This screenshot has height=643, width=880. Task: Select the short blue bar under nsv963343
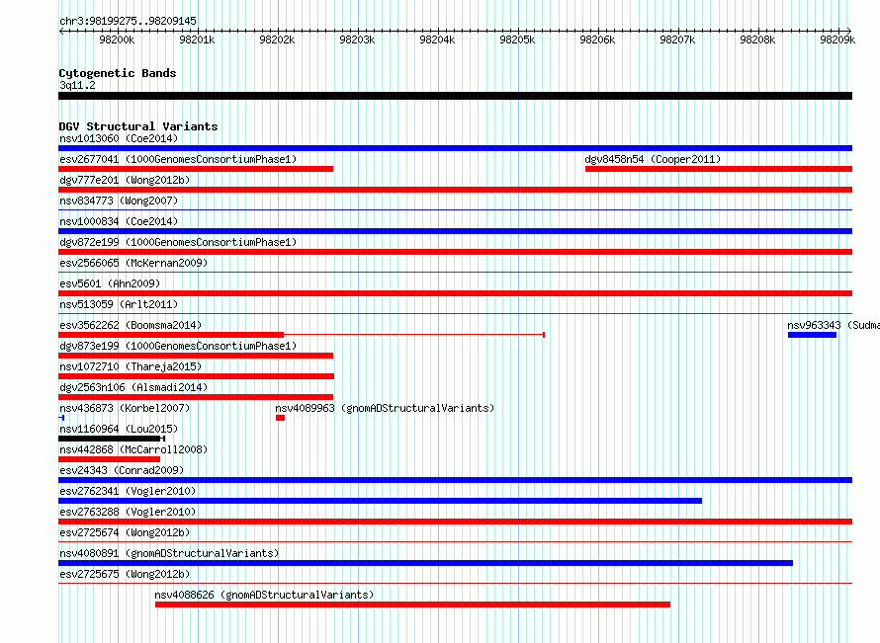(x=812, y=335)
